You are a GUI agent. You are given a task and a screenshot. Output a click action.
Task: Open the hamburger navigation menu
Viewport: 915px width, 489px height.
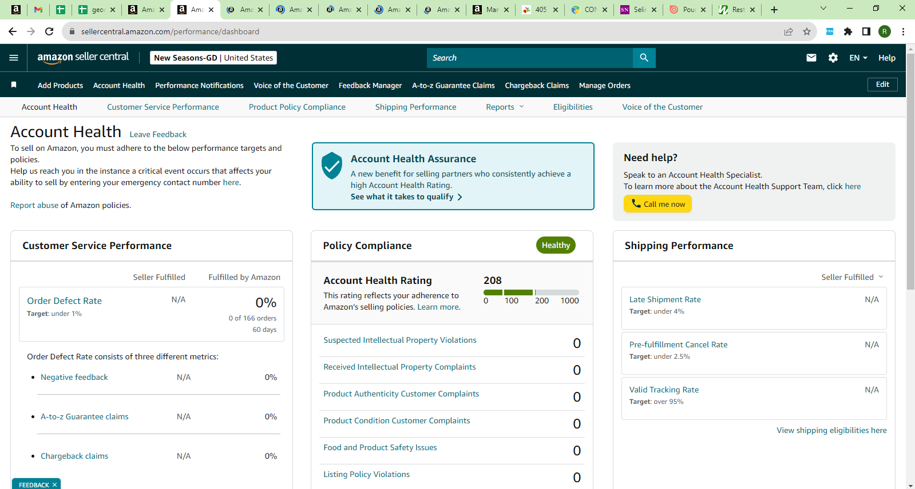(x=14, y=58)
